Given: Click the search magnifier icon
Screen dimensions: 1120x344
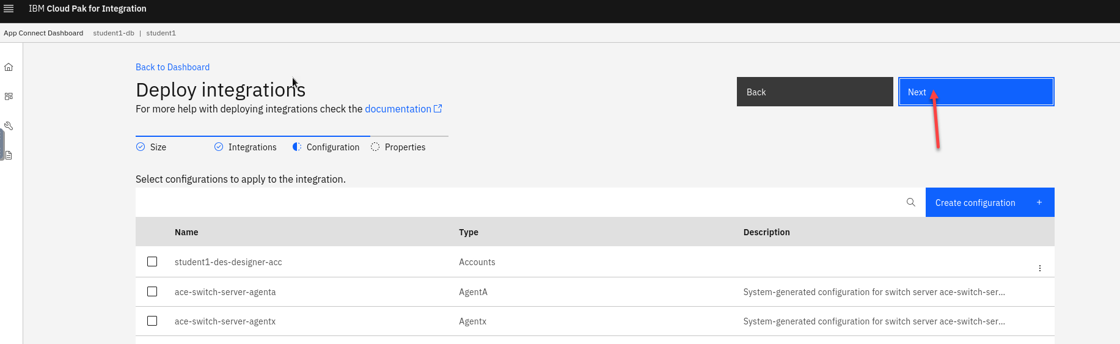Looking at the screenshot, I should pyautogui.click(x=910, y=202).
